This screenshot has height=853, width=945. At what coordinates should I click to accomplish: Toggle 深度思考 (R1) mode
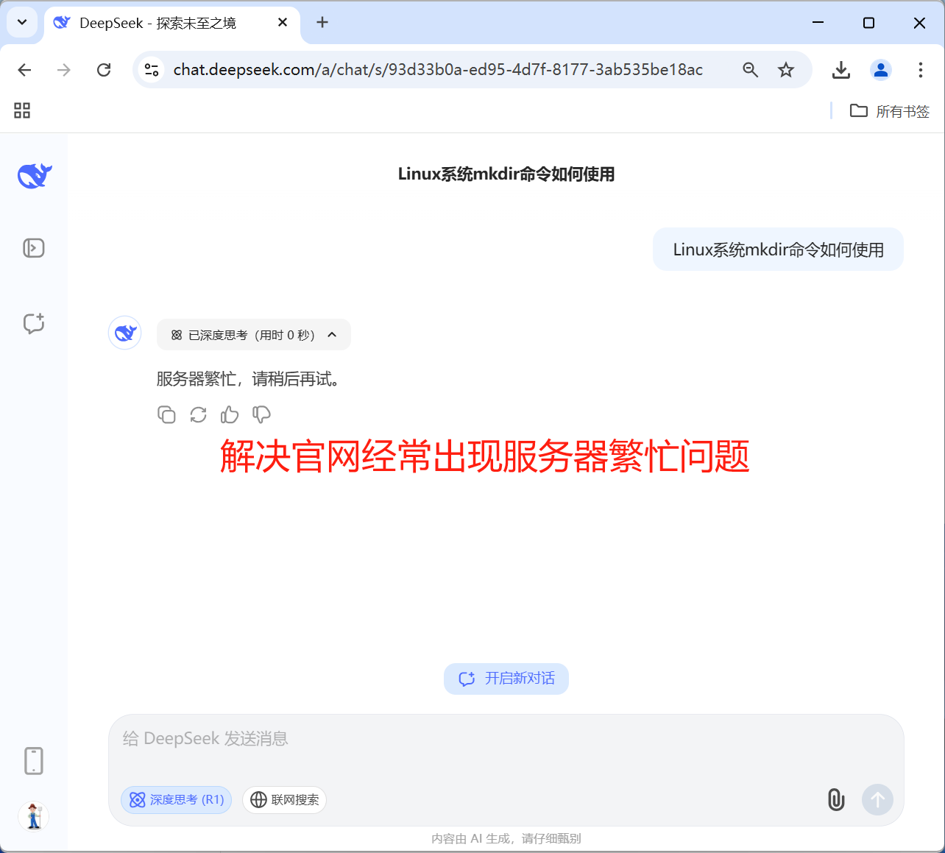(x=177, y=800)
